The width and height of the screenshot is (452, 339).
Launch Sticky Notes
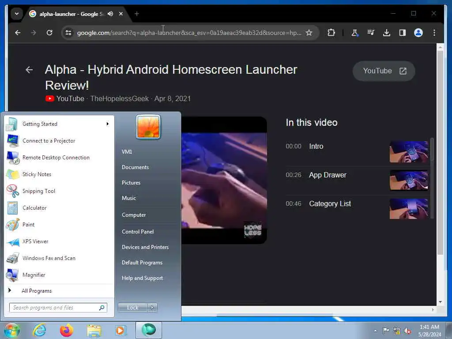pyautogui.click(x=59, y=174)
